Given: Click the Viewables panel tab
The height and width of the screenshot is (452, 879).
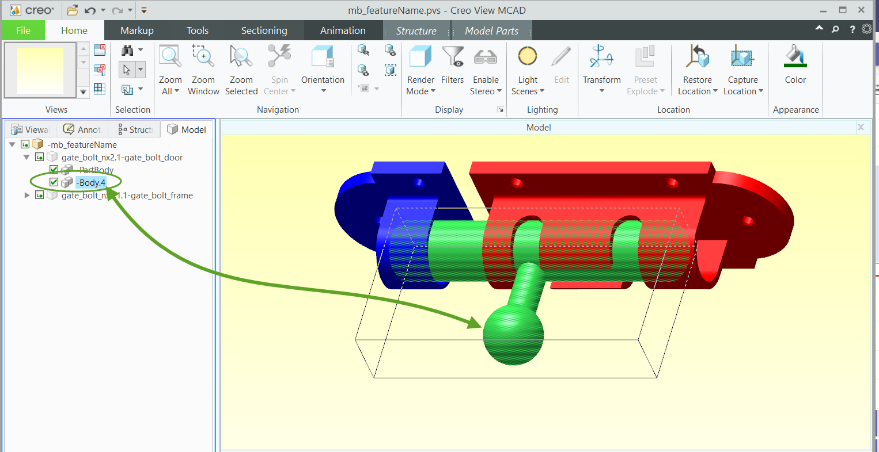Looking at the screenshot, I should 31,129.
